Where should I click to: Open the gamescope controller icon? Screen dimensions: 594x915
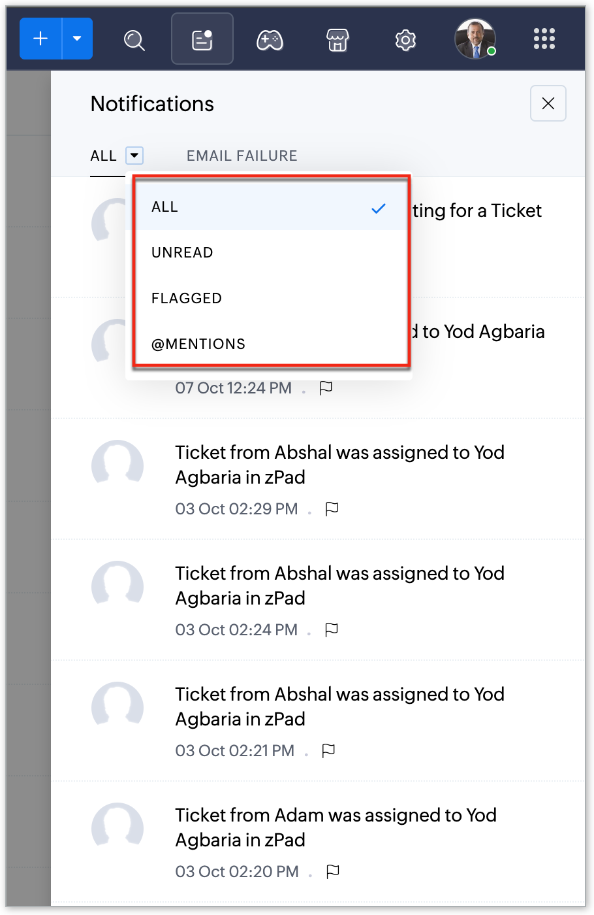270,41
